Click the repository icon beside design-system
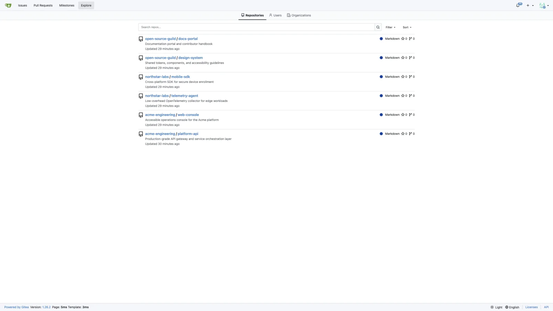This screenshot has width=553, height=311. 141,58
